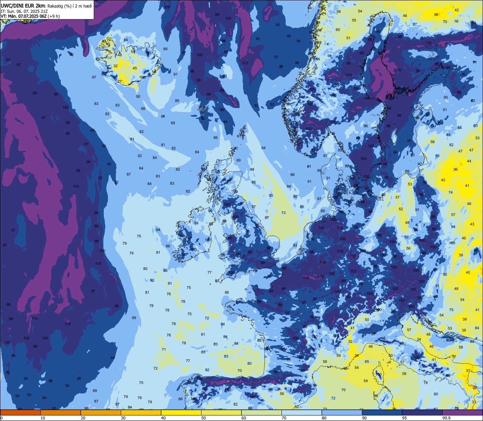483x421 pixels.
Task: Click the "40" tick label under the color bar
Action: tap(163, 418)
